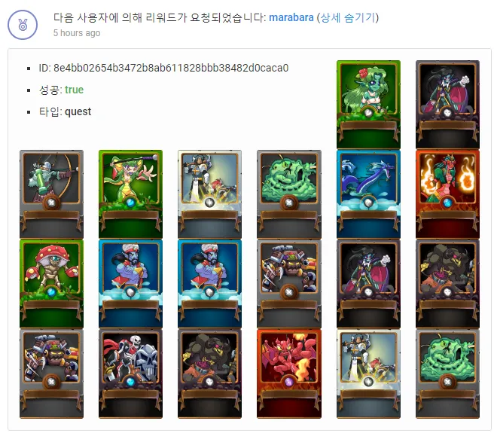Select the second blue genie card
Viewport: 497px width, 436px height.
point(209,284)
